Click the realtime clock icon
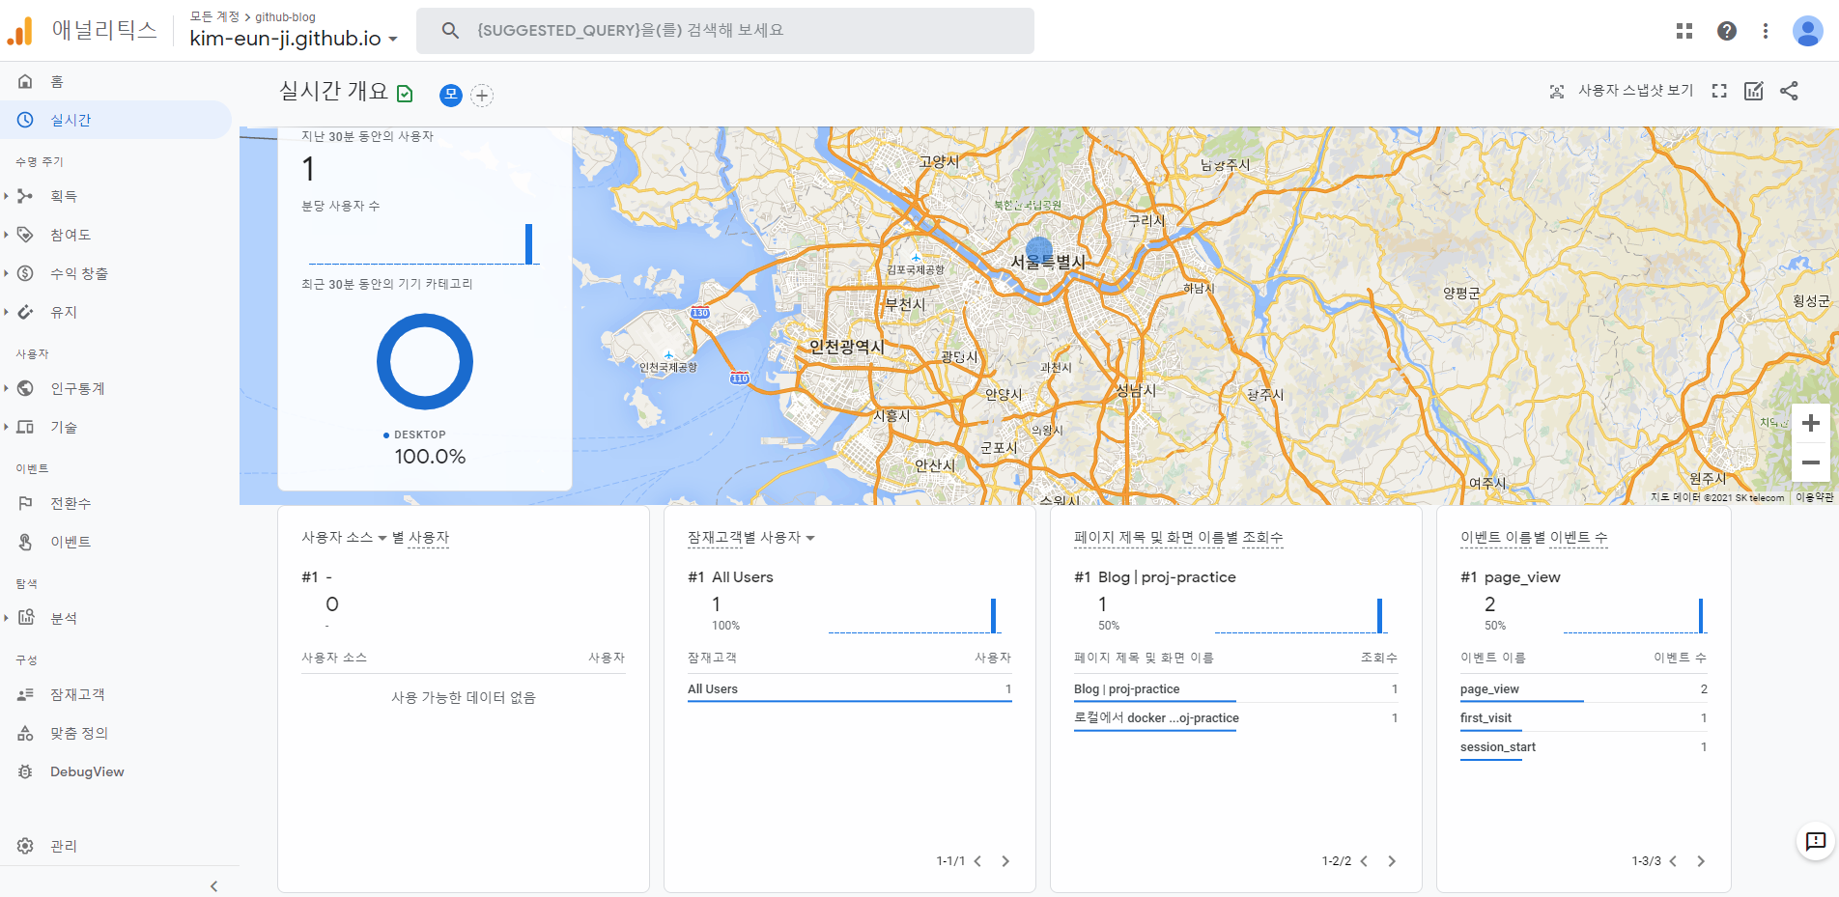The image size is (1839, 897). [x=26, y=120]
